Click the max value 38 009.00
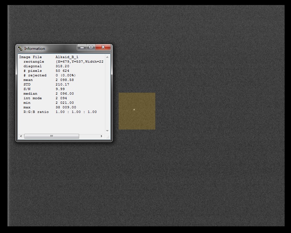The image size is (291, 233). (66, 107)
